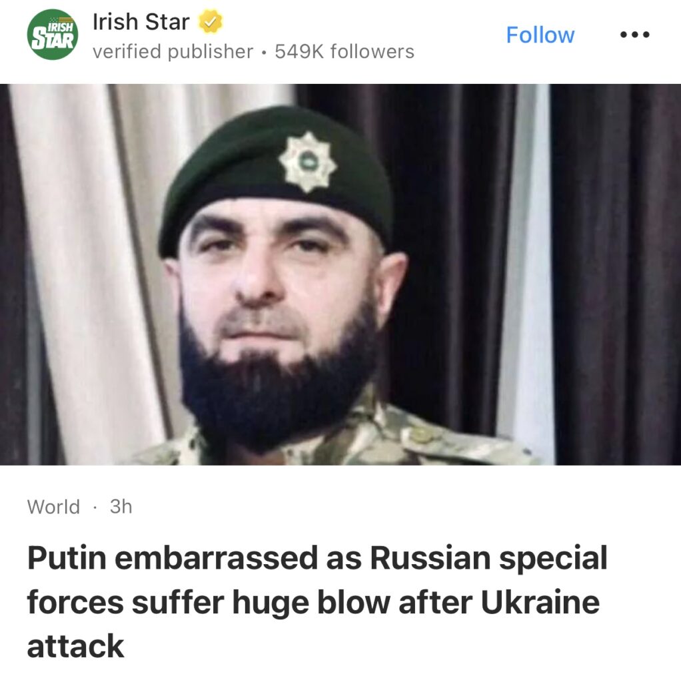
Task: Click the gold verified checkmark badge
Action: (211, 22)
